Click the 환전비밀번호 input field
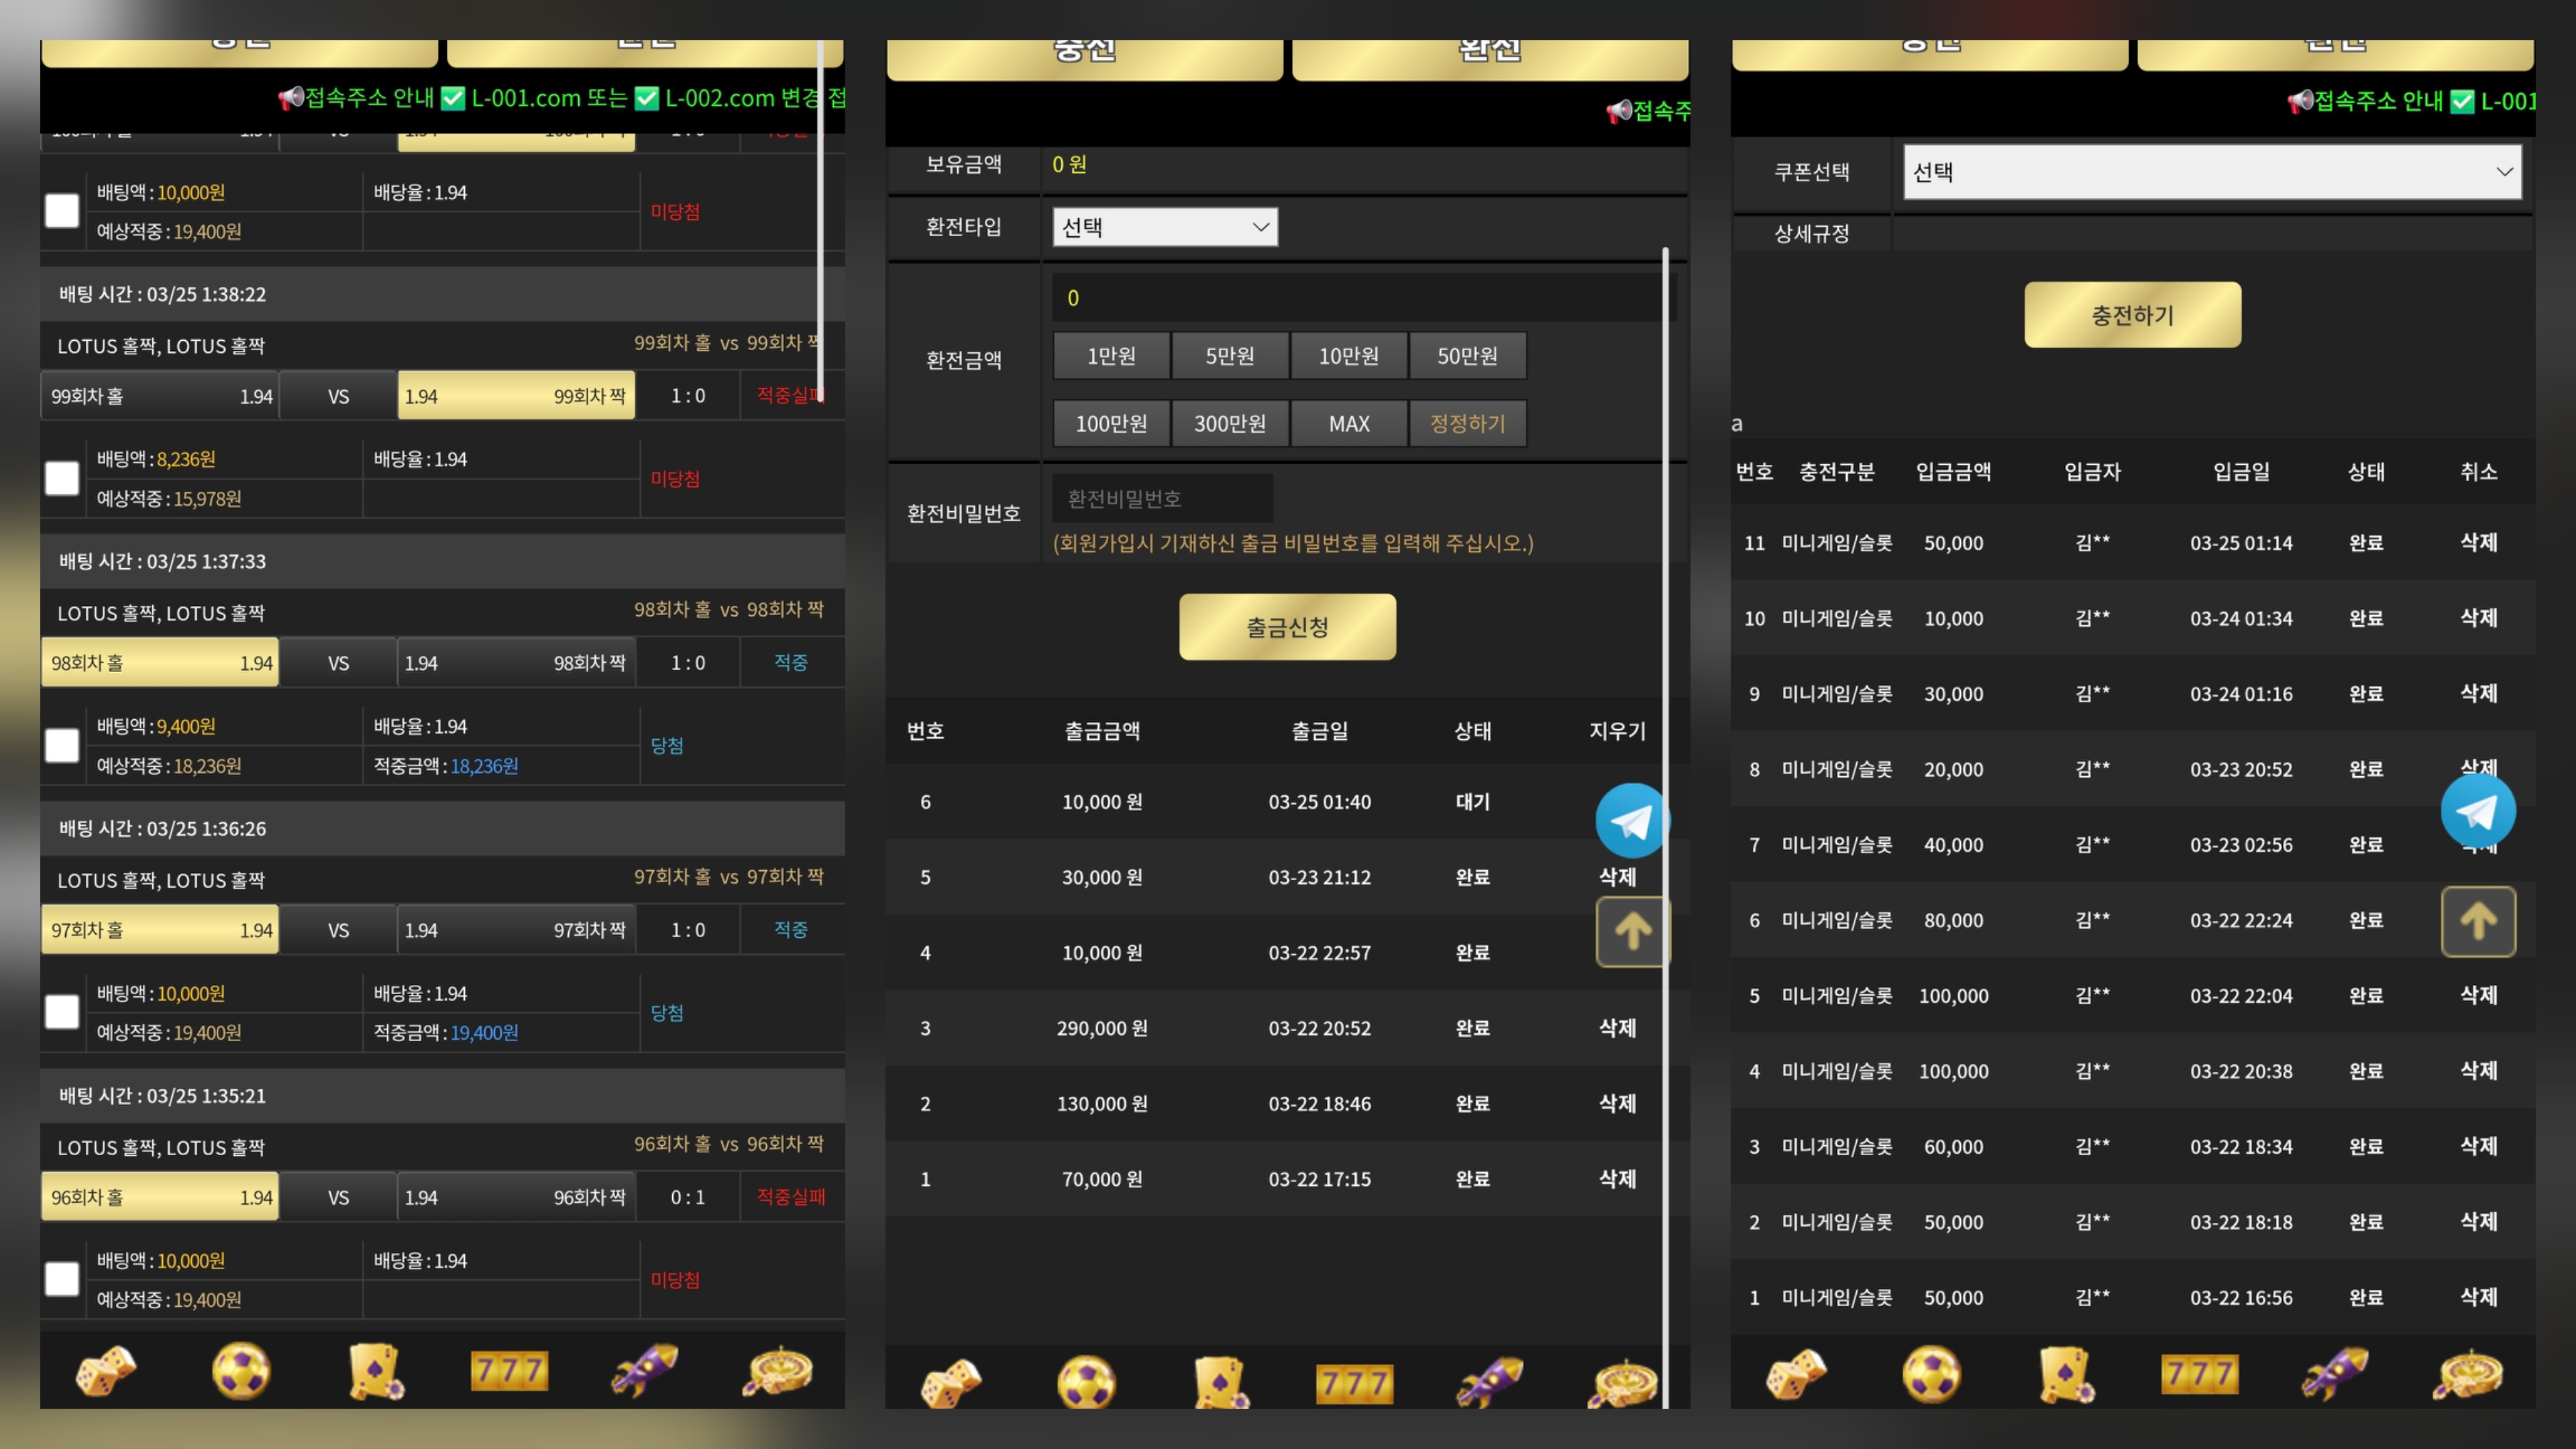Image resolution: width=2576 pixels, height=1449 pixels. [1162, 498]
